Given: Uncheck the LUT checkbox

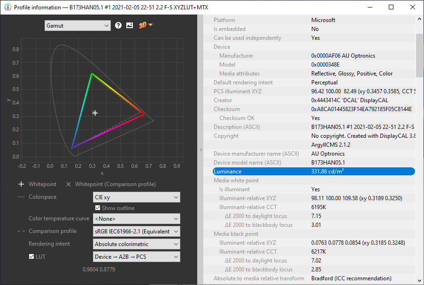Looking at the screenshot, I should (31, 256).
